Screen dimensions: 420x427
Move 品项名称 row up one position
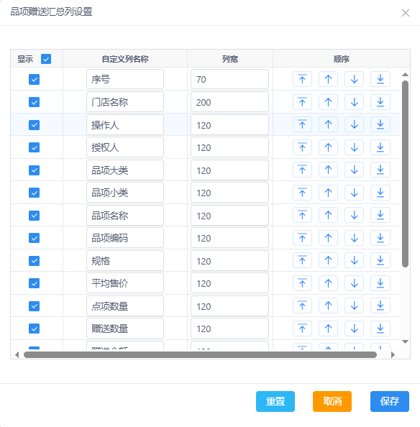pyautogui.click(x=328, y=215)
